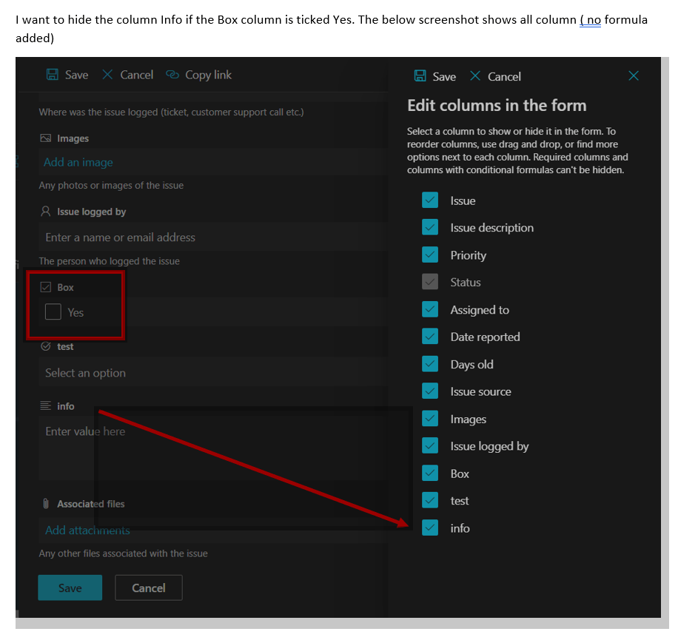Image resolution: width=678 pixels, height=640 pixels.
Task: Click Cancel text in the form toolbar
Action: 137,75
